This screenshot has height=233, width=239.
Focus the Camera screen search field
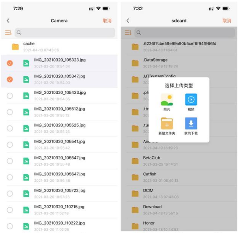pyautogui.click(x=65, y=32)
